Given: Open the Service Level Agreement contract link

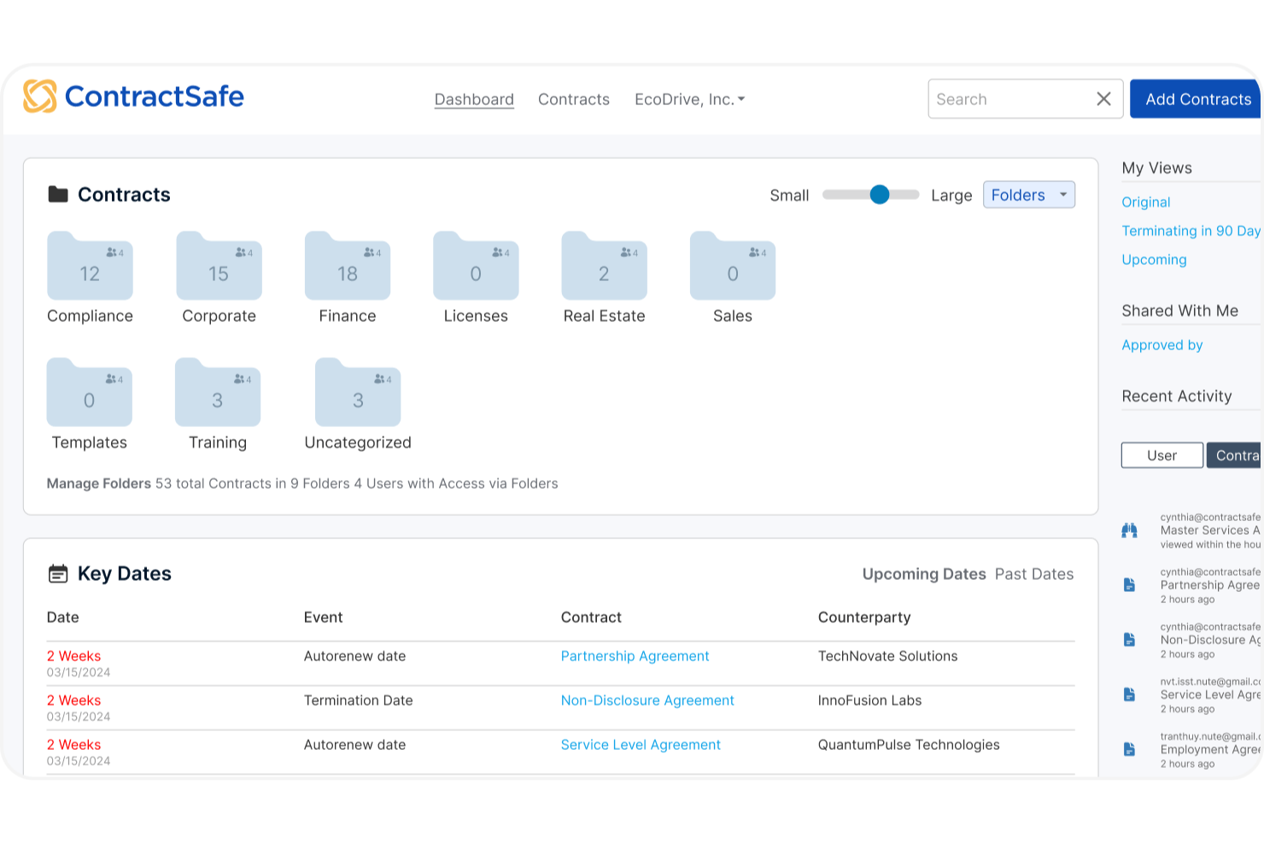Looking at the screenshot, I should point(641,745).
